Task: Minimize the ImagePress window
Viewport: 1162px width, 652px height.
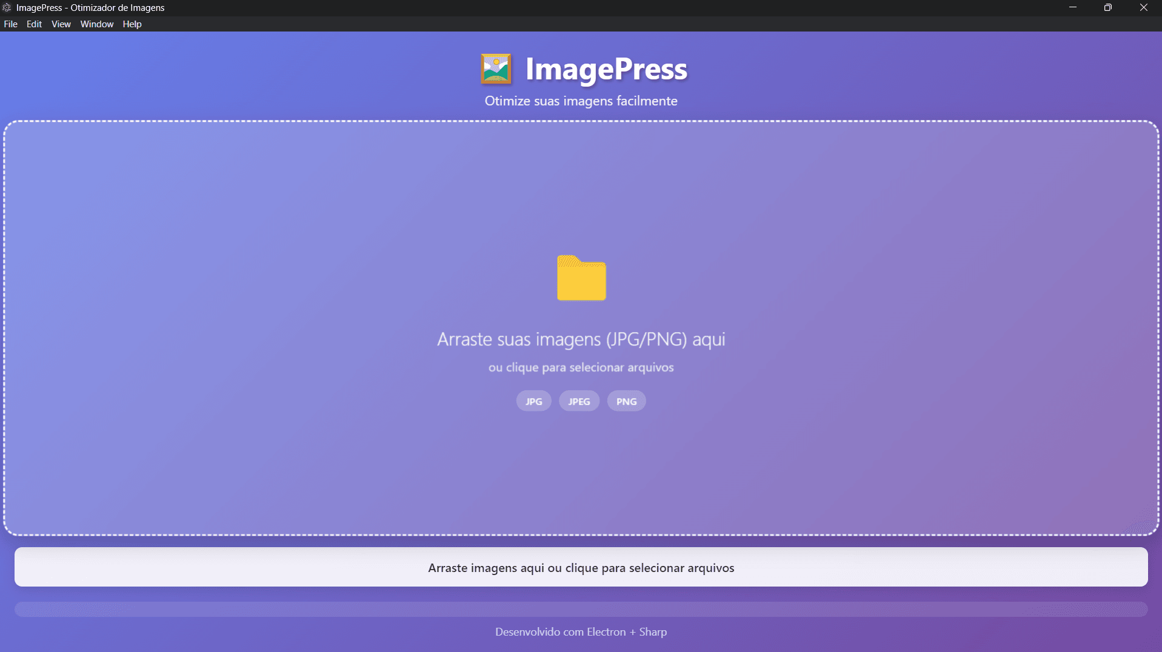Action: (x=1073, y=7)
